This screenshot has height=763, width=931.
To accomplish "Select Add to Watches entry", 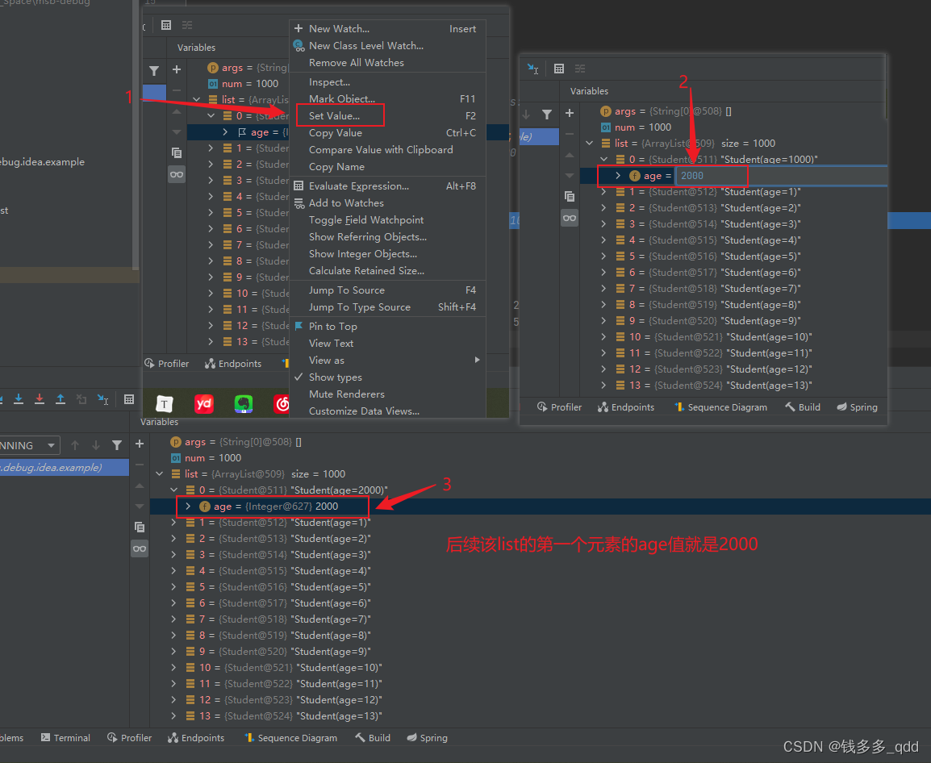I will point(346,203).
